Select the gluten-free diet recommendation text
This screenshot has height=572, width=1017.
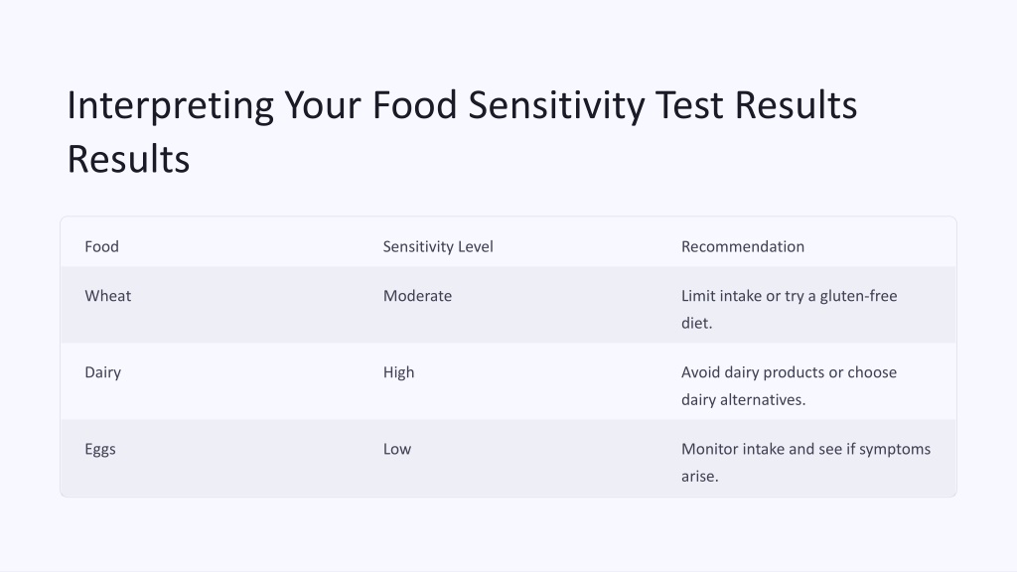[789, 310]
